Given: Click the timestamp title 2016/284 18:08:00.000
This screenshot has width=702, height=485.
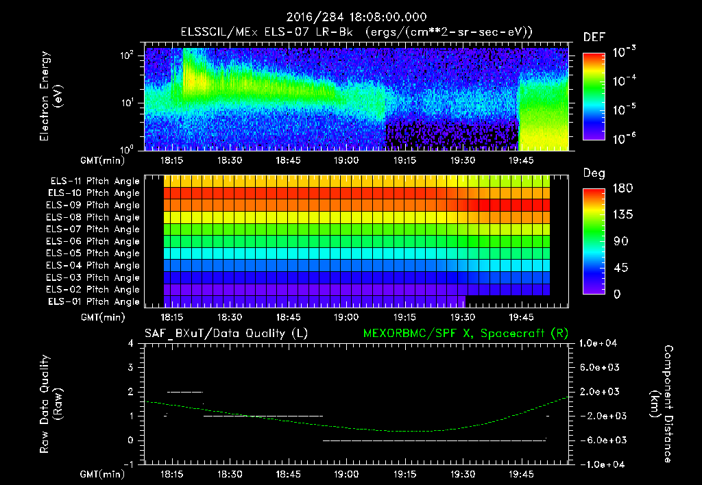Looking at the screenshot, I should [356, 17].
